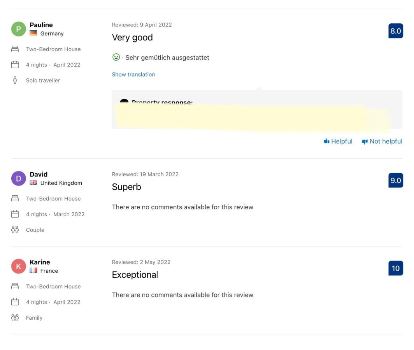This screenshot has height=350, width=414.
Task: Click the 8.0 score badge
Action: [x=395, y=31]
